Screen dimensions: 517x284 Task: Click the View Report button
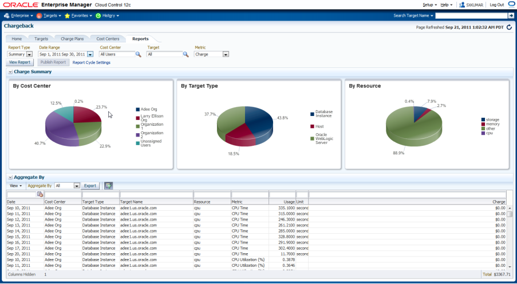click(20, 62)
